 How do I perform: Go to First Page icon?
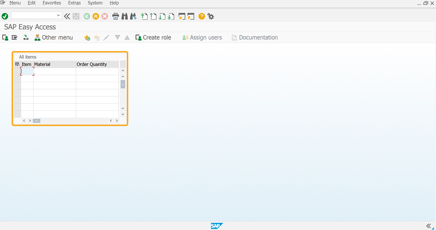144,16
